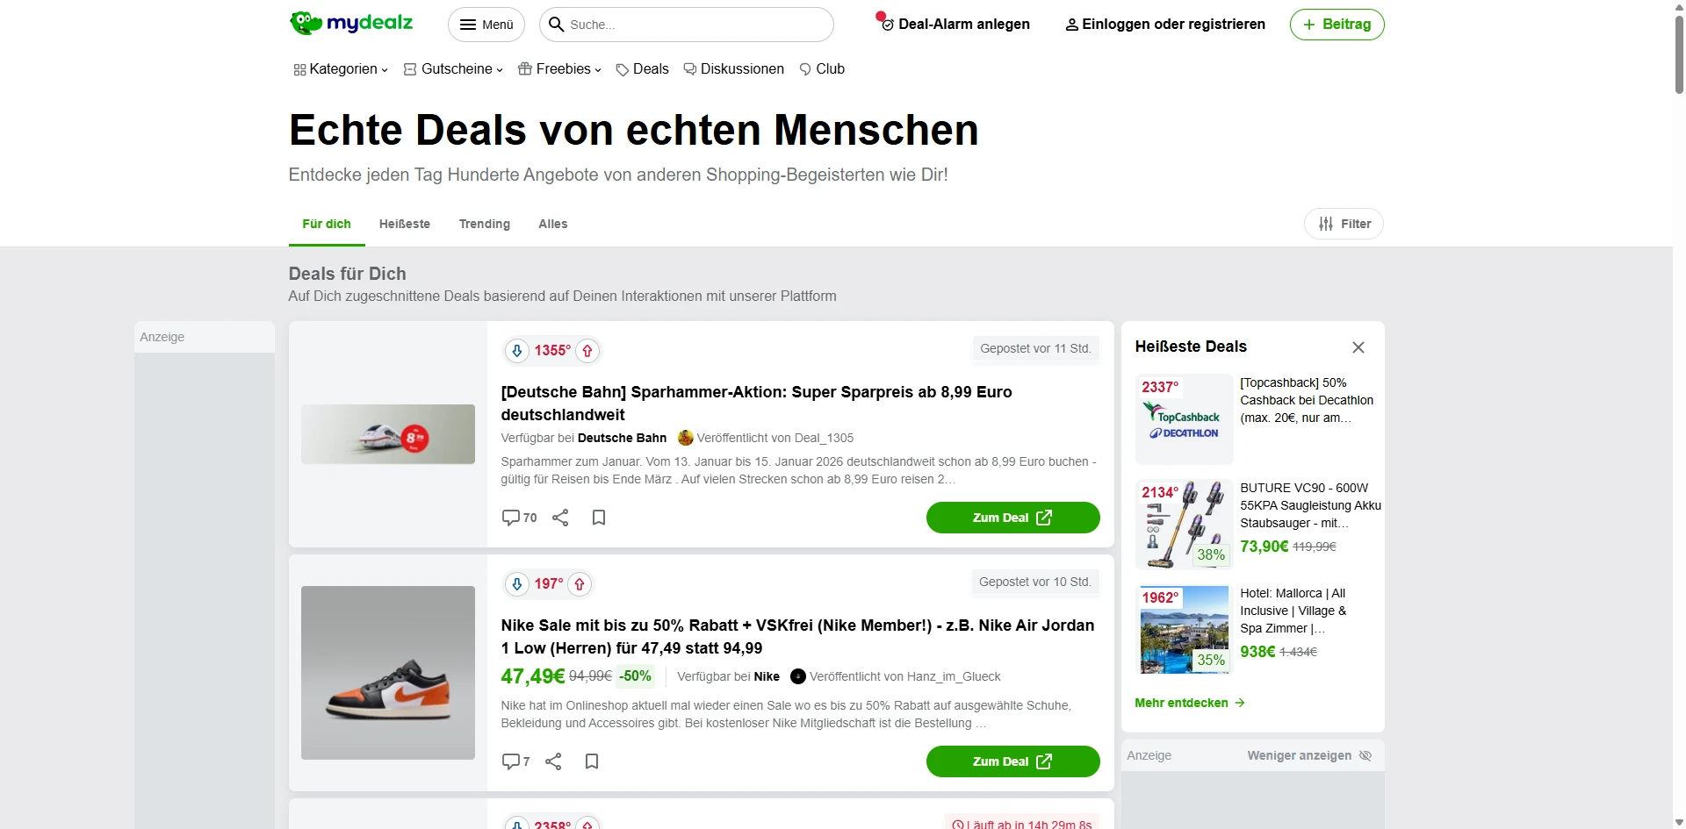Share the Nike Sale deal
The height and width of the screenshot is (829, 1686).
(x=553, y=761)
